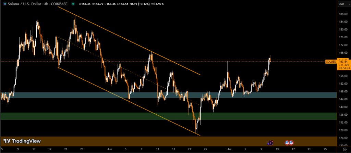Click the 188.00 price axis label
351x153 pixels.
pos(343,14)
